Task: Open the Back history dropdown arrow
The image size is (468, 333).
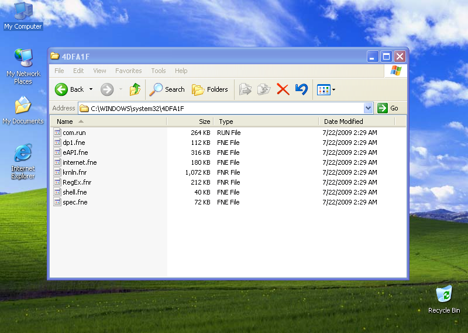Action: click(x=91, y=89)
